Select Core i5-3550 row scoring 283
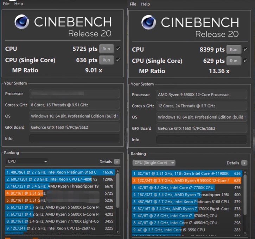This screenshot has height=239, width=255. [187, 230]
